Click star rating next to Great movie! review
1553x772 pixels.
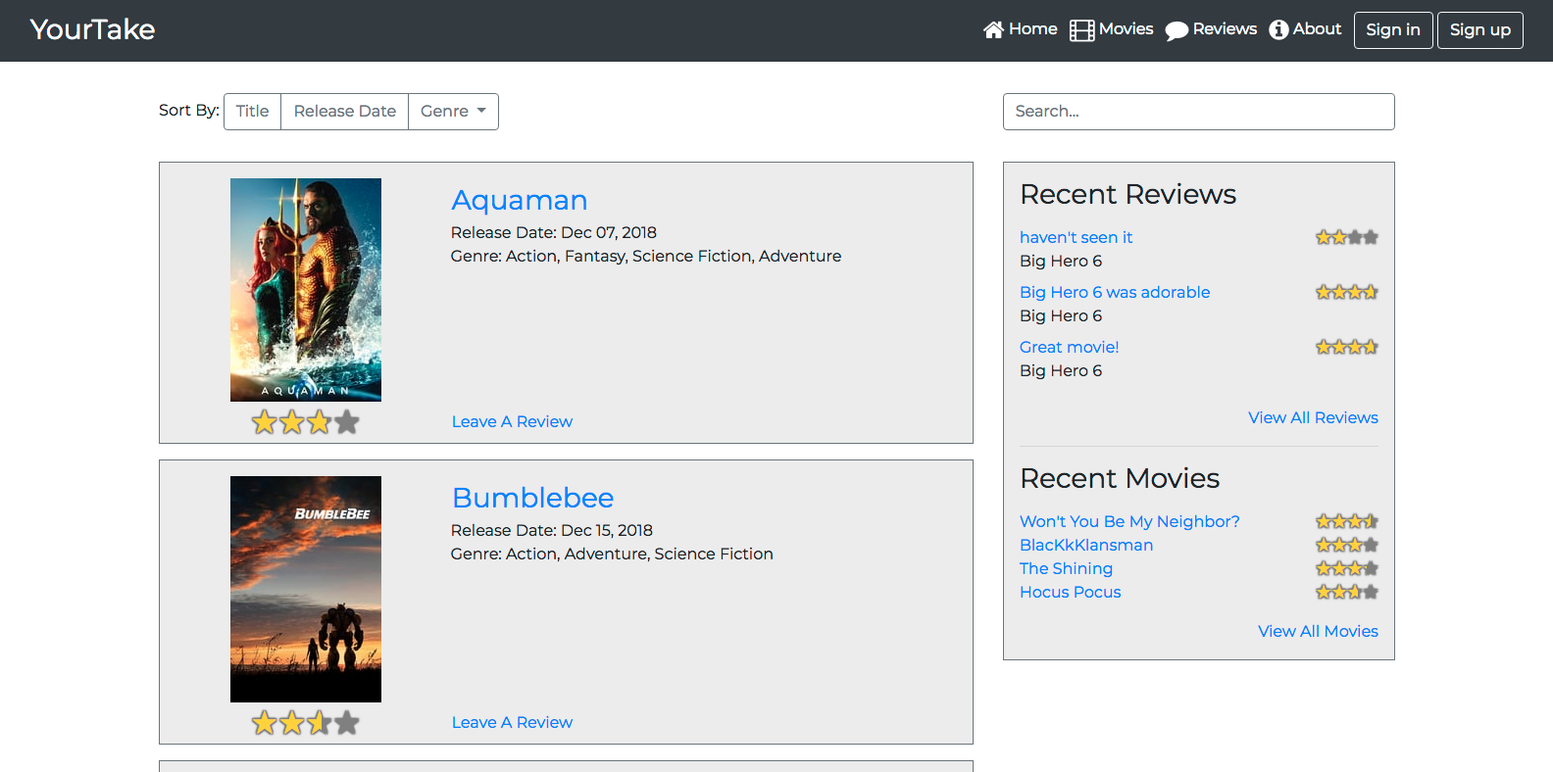pos(1347,347)
